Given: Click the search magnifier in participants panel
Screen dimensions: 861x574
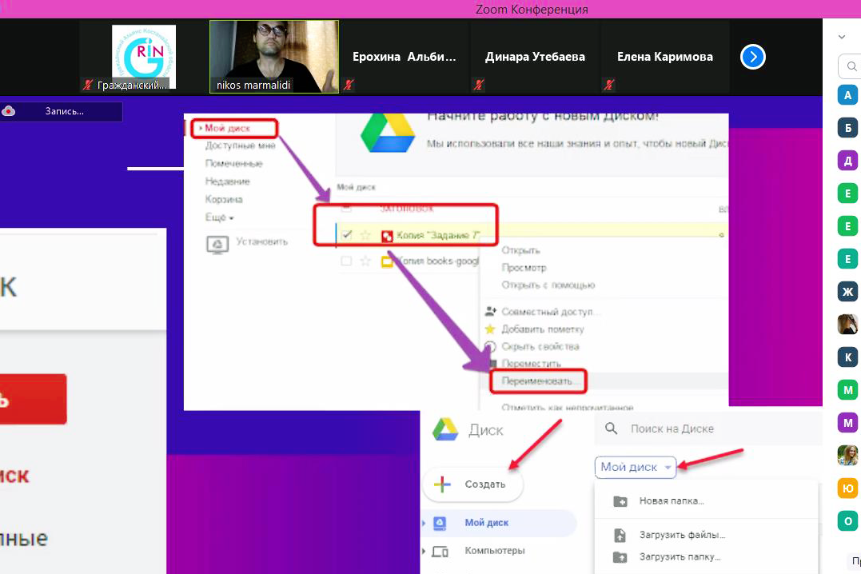Looking at the screenshot, I should [x=845, y=66].
